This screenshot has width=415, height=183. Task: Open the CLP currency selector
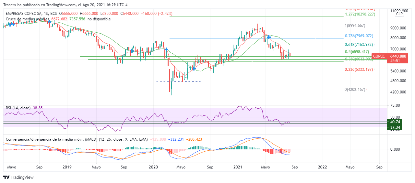(399, 14)
